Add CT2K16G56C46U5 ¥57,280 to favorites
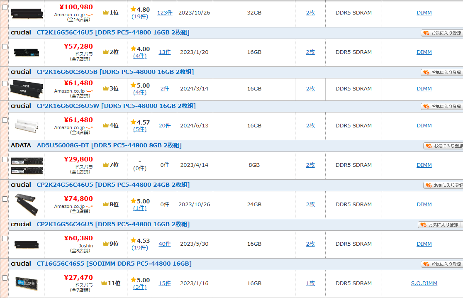Screen dimensions: 463x298 [442, 33]
